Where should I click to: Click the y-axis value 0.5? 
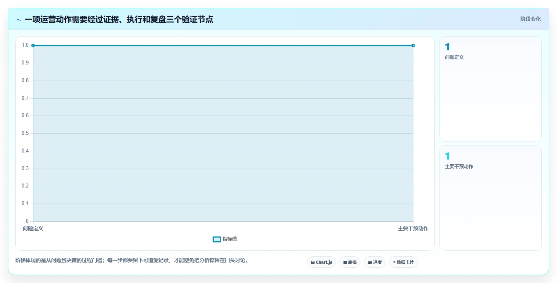point(25,133)
